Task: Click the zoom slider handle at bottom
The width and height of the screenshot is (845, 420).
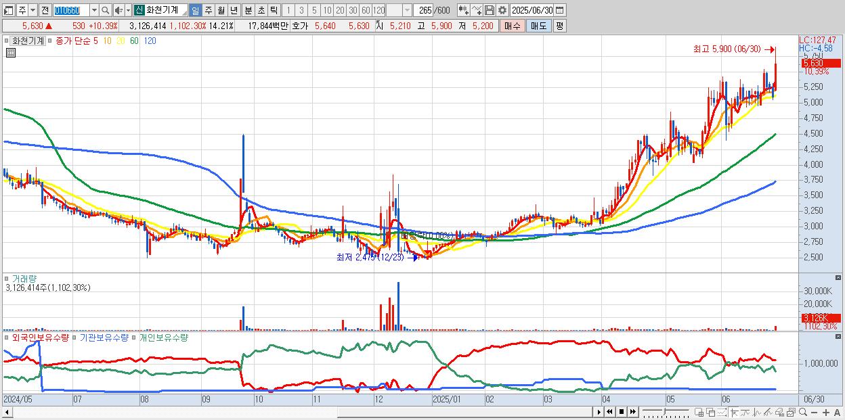Action: (x=664, y=411)
